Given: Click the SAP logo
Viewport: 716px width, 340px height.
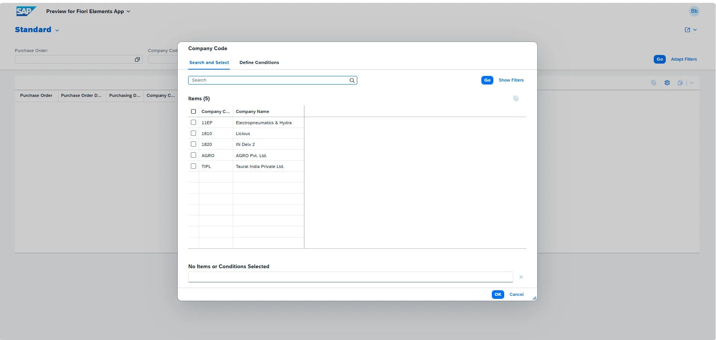Looking at the screenshot, I should click(26, 11).
